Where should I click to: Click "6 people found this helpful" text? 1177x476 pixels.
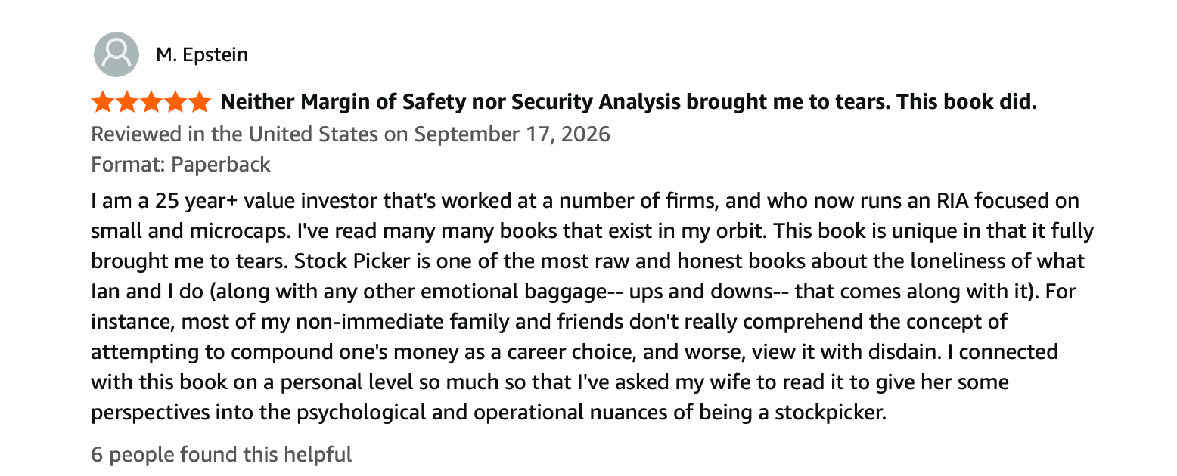(x=222, y=454)
